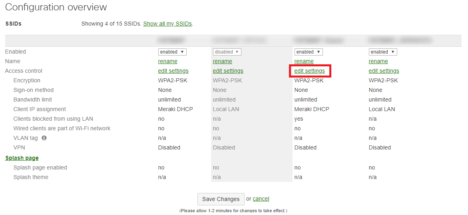Open the second SSID's disabled dropdown
The width and height of the screenshot is (468, 215).
227,52
